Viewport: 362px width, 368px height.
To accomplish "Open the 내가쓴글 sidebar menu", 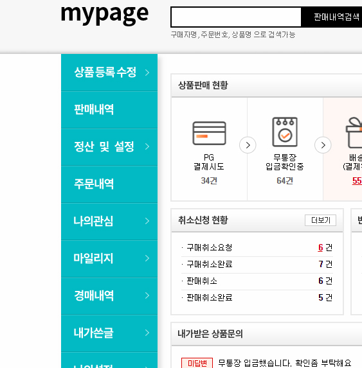I will point(109,333).
